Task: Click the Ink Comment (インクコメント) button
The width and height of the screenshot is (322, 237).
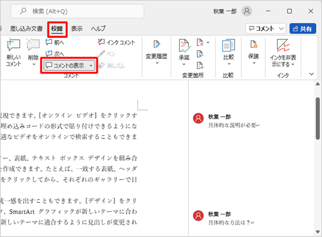Action: tap(117, 43)
